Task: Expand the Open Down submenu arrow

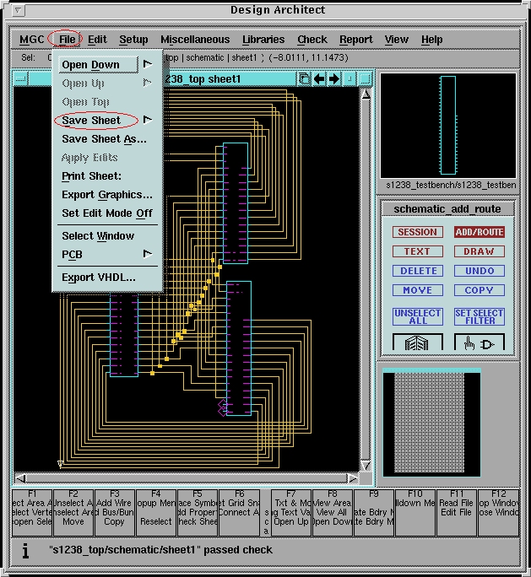Action: click(x=148, y=64)
